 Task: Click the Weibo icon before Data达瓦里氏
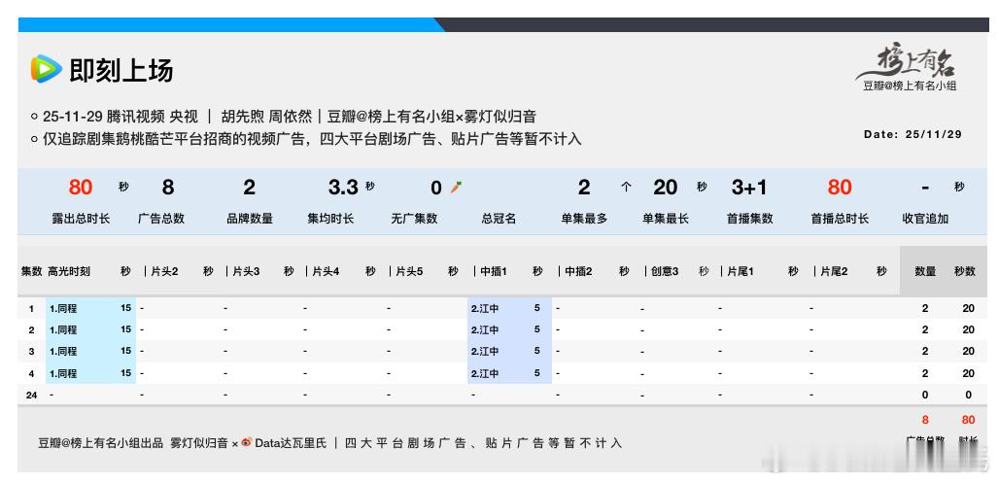click(x=246, y=442)
